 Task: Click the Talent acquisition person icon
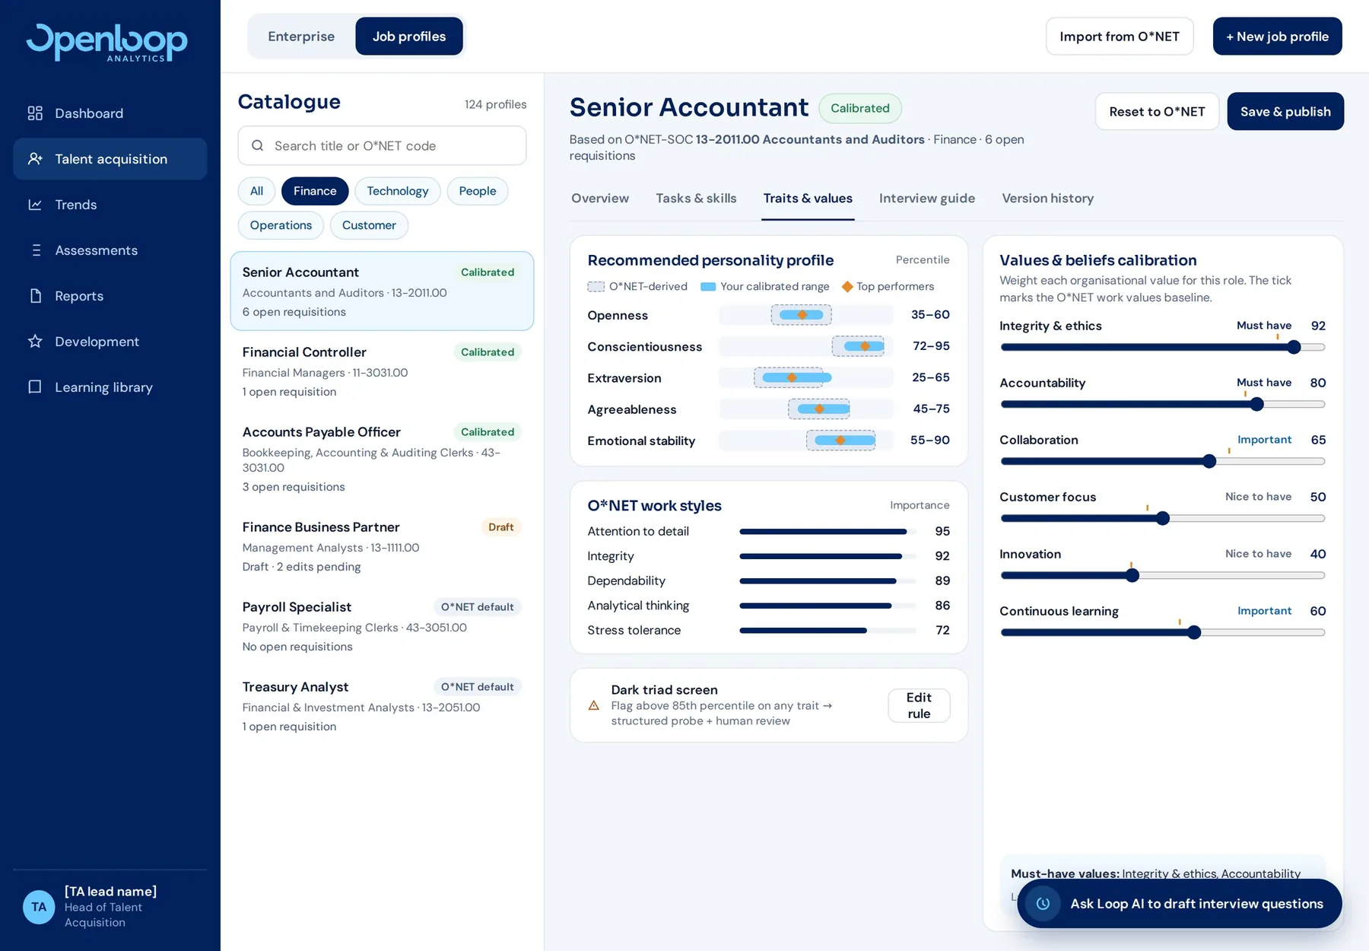[35, 159]
